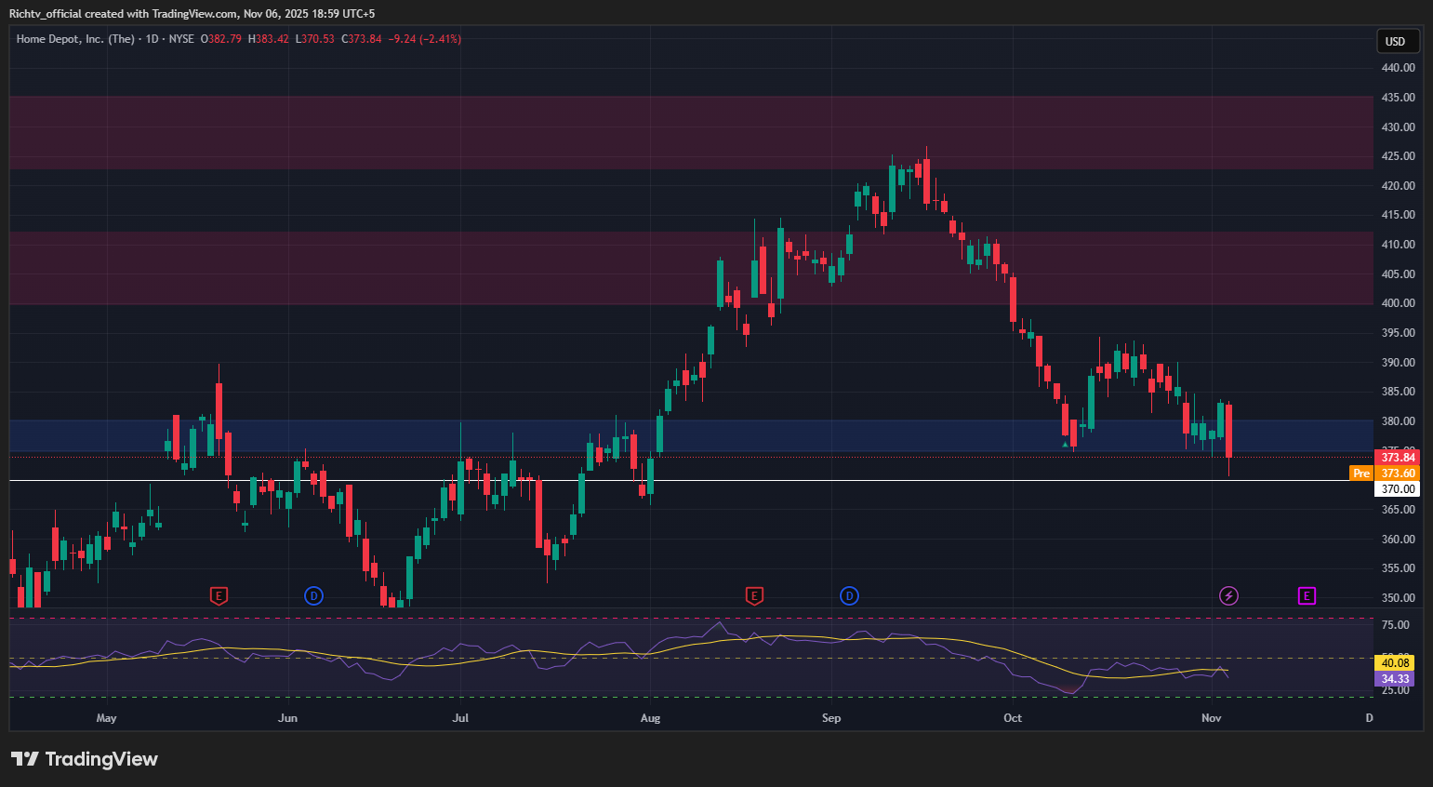Select the white 370.00 horizontal line price label
The height and width of the screenshot is (787, 1433).
[1397, 489]
